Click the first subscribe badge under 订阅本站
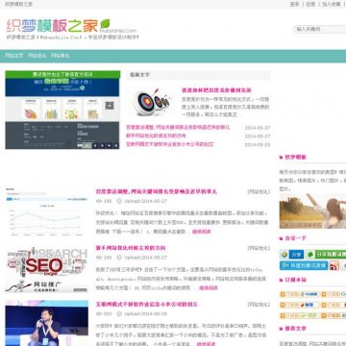Image resolution: width=346 pixels, height=346 pixels. coord(299,294)
